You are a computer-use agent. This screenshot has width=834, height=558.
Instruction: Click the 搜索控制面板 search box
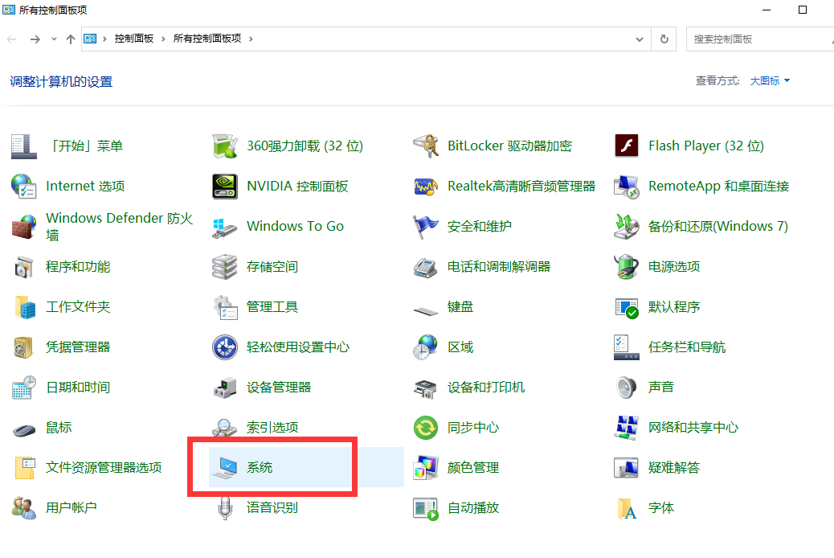755,39
